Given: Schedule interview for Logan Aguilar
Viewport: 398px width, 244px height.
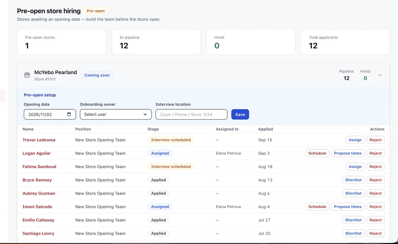Looking at the screenshot, I should coord(317,153).
